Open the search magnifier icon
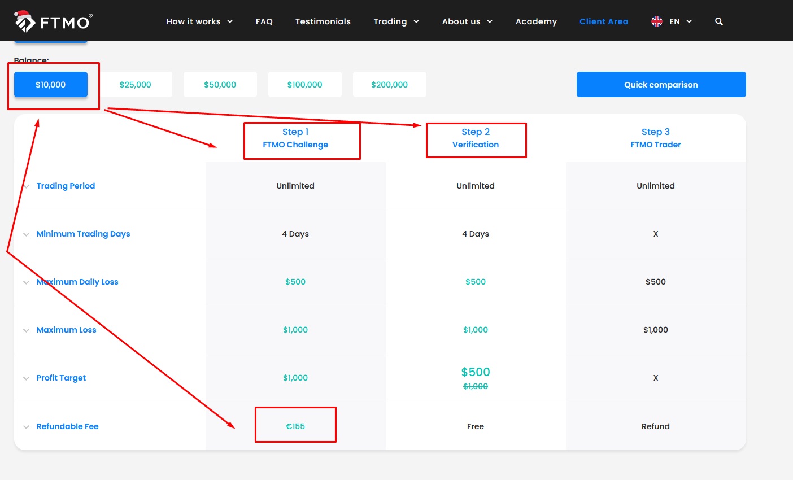 (x=719, y=21)
